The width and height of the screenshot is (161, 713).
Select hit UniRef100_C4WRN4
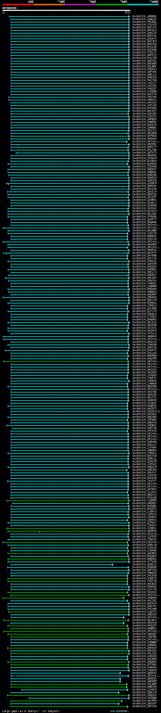(x=144, y=286)
